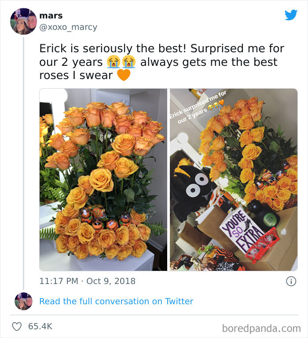Click the 65.4K likes count
Screen dimensions: 308x338
[x=40, y=326]
